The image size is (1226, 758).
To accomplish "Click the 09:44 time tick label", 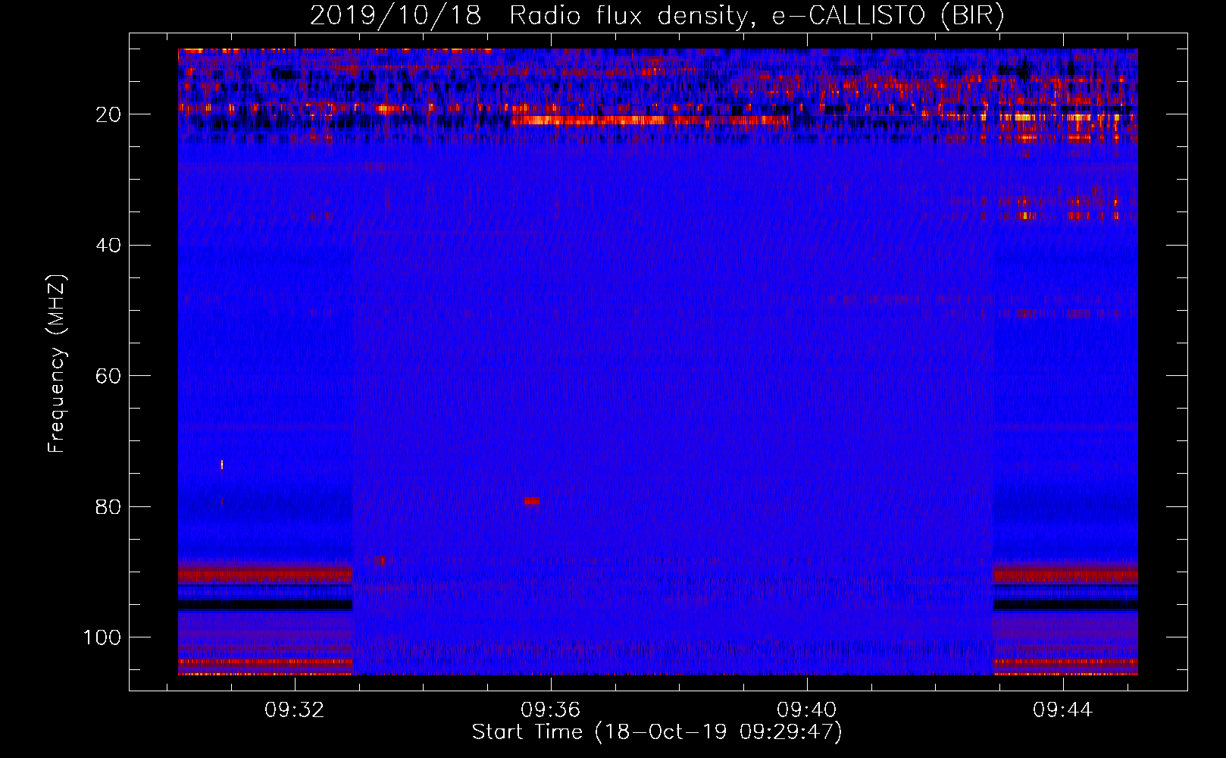I will pos(1063,709).
